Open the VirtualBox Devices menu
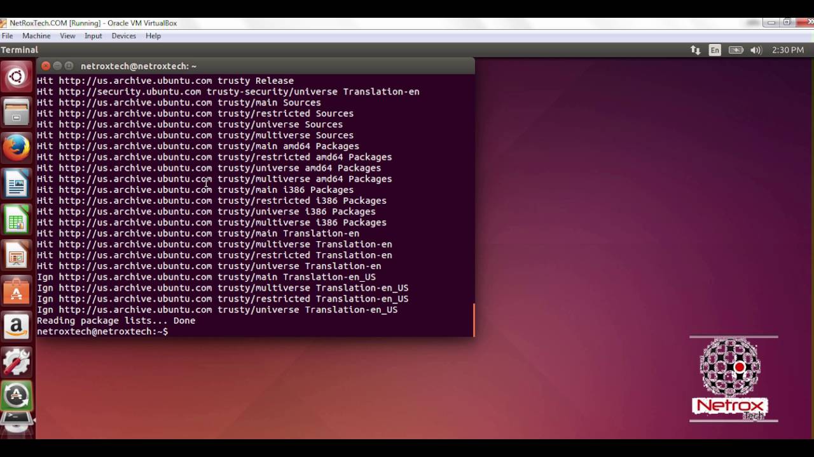This screenshot has height=457, width=814. point(124,36)
